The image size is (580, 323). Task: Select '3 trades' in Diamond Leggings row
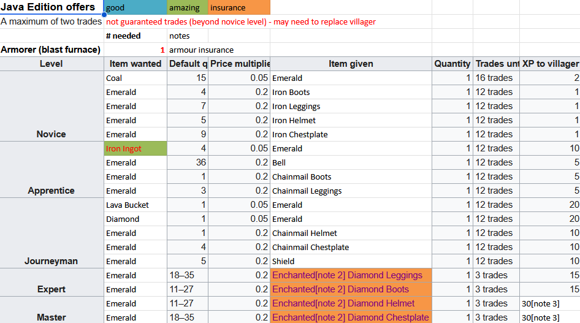[496, 275]
